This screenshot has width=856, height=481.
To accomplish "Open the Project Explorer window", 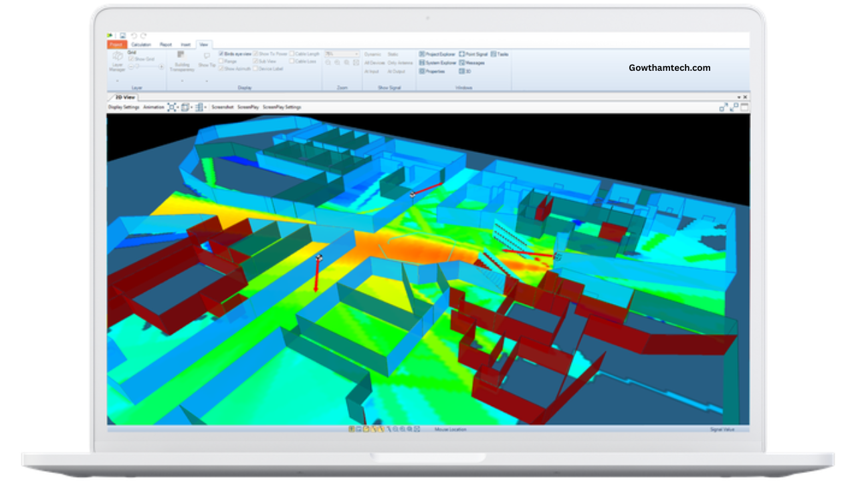I will click(437, 54).
